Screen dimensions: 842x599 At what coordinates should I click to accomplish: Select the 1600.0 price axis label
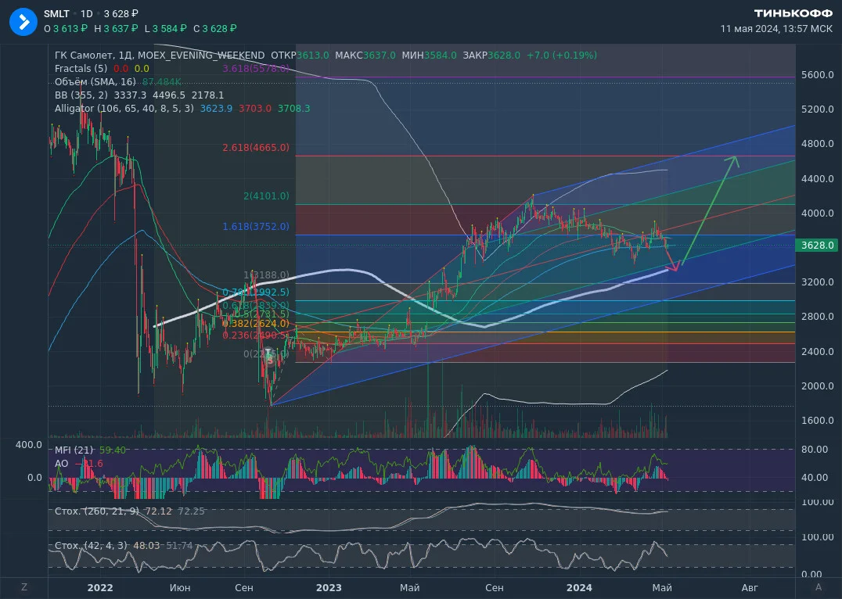[817, 420]
